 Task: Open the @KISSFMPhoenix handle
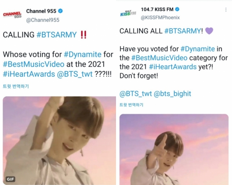[x=160, y=18]
